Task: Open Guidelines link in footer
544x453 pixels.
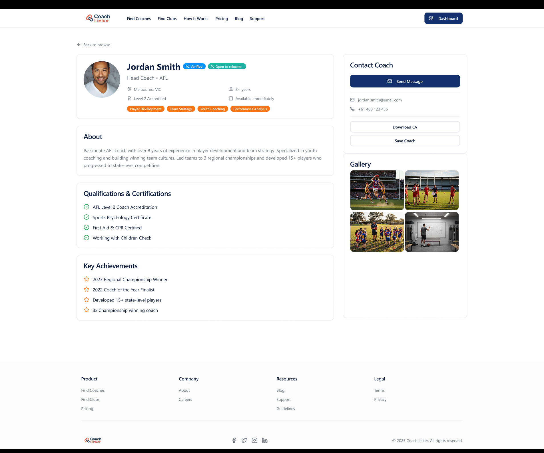Action: pos(286,408)
